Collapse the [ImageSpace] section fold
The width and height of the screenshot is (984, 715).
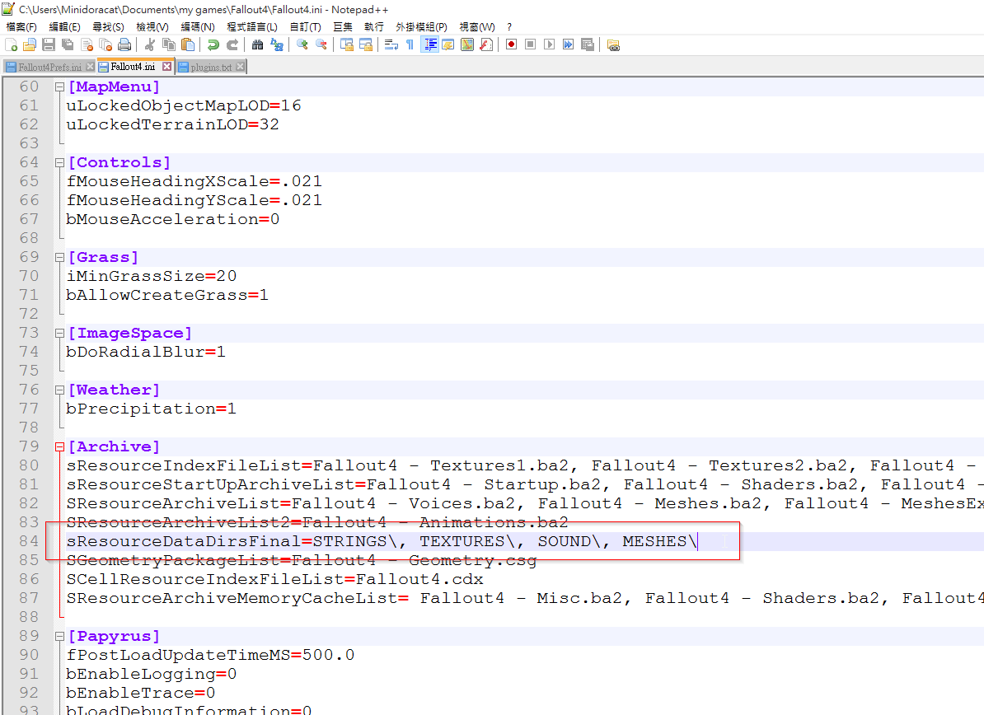[x=59, y=333]
